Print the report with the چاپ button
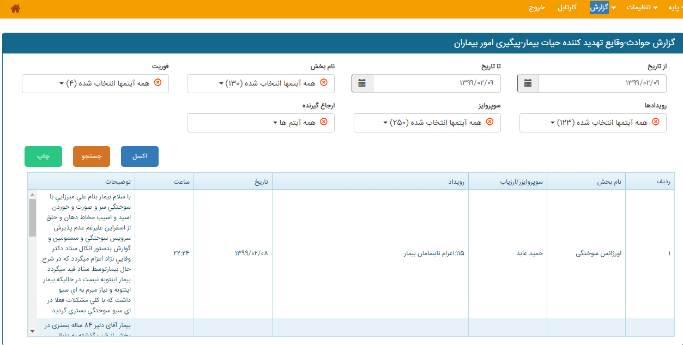Viewport: 683px width, 345px height. point(44,156)
